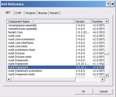Select the nunit.fixtures component
Viewport: 116px width, 97px height.
coord(56,53)
